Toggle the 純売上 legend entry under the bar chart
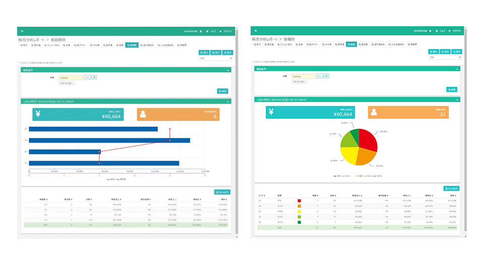 coord(112,179)
